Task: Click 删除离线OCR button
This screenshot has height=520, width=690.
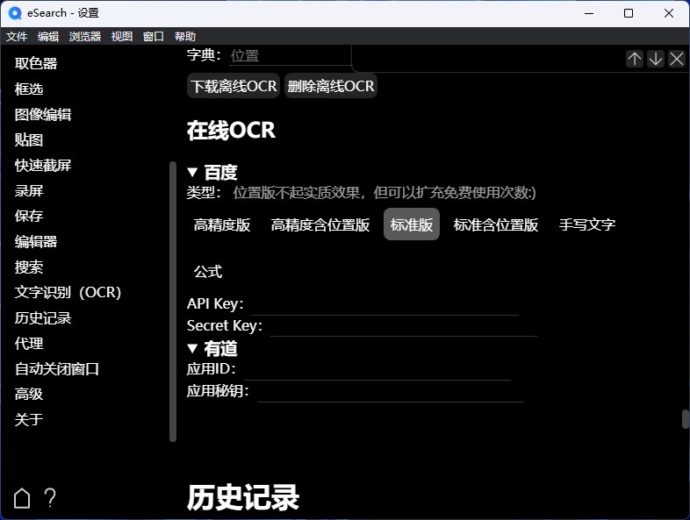Action: tap(331, 86)
